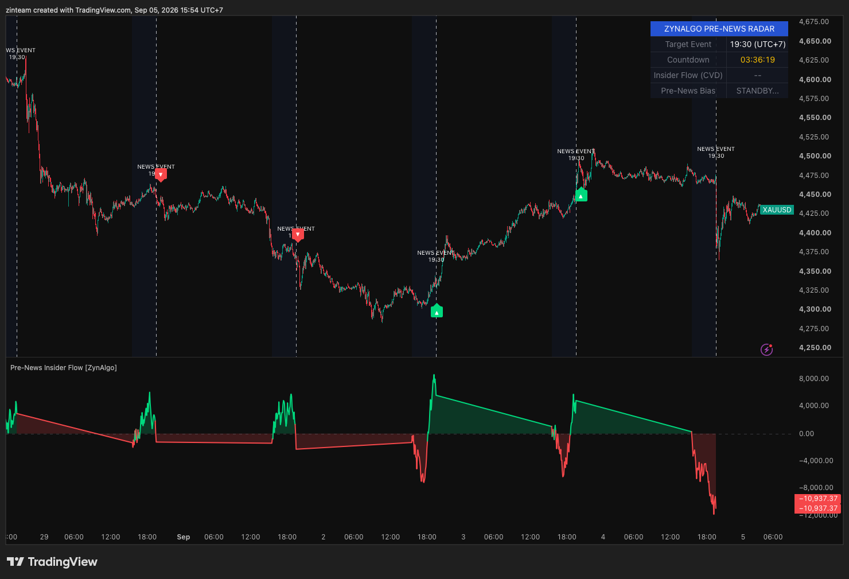Select the XAUUSD price label
The width and height of the screenshot is (849, 579).
777,210
